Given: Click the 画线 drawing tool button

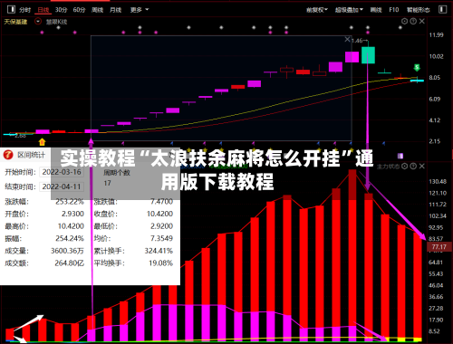Looking at the screenshot, I should tap(376, 10).
